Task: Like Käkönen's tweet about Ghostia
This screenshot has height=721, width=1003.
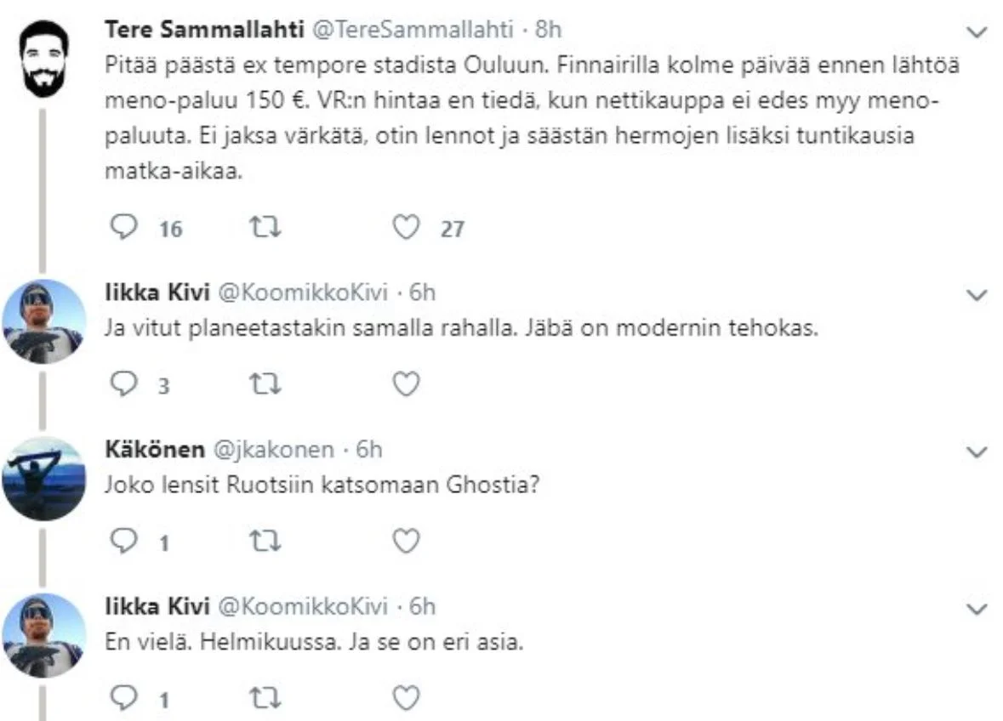Action: (x=407, y=541)
